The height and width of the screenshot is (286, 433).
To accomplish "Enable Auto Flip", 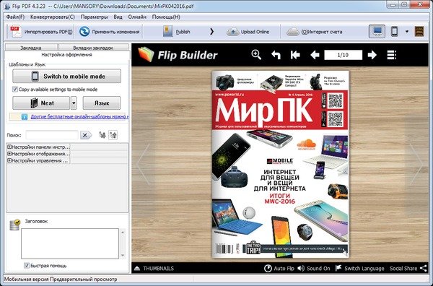I will 279,269.
